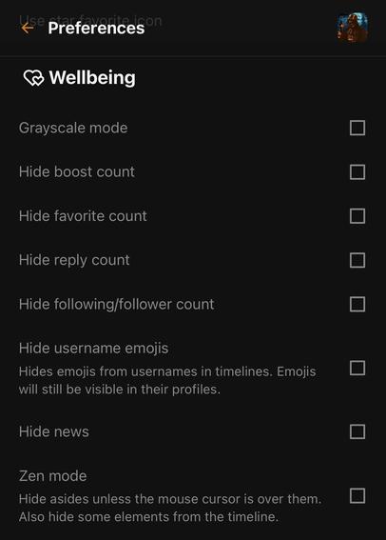Tick the Hide boost count checkbox
Image resolution: width=386 pixels, height=540 pixels.
[x=357, y=171]
